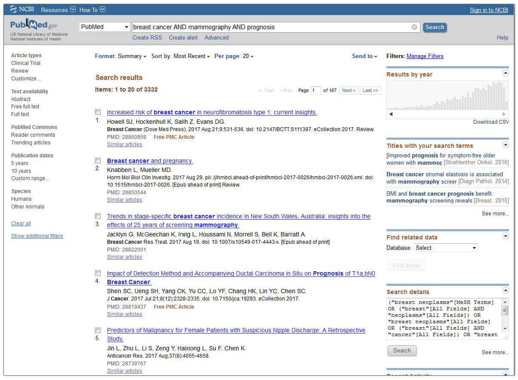Mark the checkbox for result 5
The height and width of the screenshot is (380, 518).
coord(98,330)
